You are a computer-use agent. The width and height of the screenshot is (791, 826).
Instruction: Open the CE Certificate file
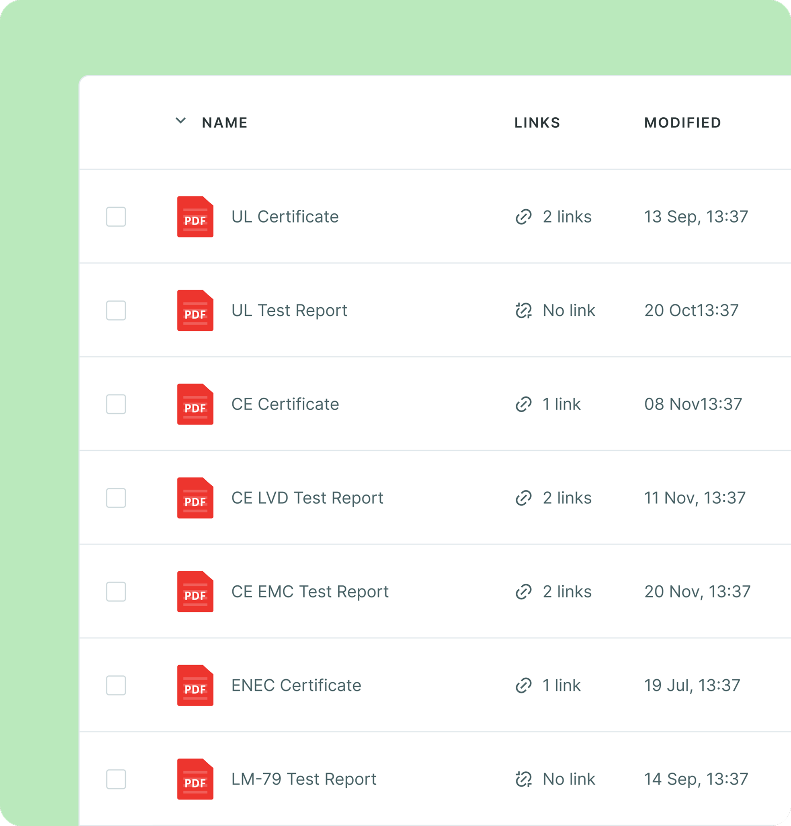click(285, 404)
